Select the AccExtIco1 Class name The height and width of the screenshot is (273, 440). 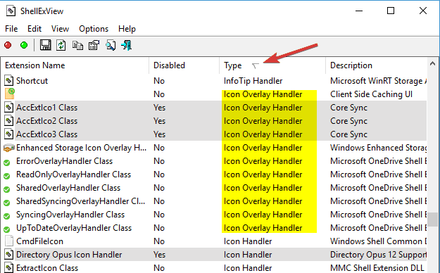47,108
